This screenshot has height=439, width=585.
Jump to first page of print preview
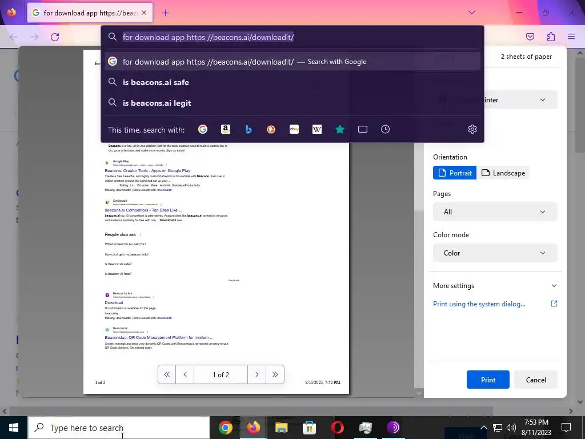(167, 374)
